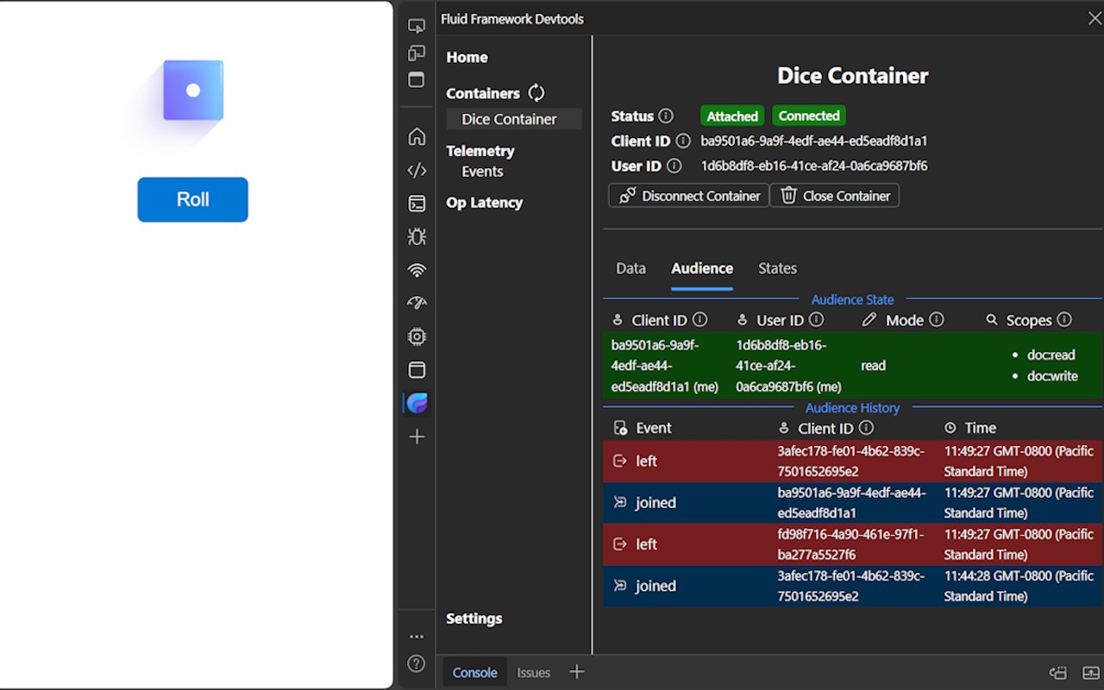The width and height of the screenshot is (1104, 690).
Task: Open the Performance gauge tool icon
Action: pyautogui.click(x=417, y=303)
